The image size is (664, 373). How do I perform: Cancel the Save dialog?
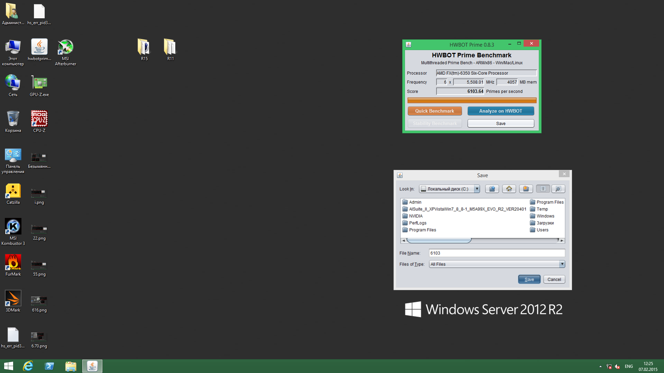coord(554,279)
